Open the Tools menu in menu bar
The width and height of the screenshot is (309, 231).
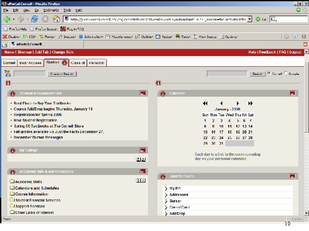(67, 10)
